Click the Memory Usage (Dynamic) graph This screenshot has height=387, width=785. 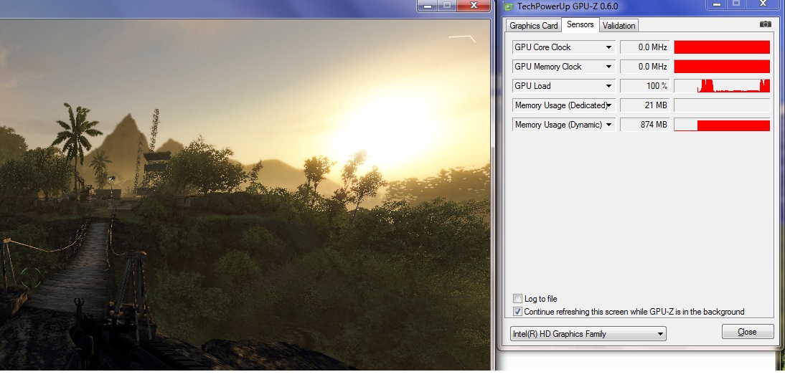point(722,125)
